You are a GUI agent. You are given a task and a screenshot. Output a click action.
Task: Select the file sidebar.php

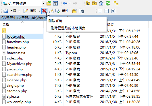pyautogui.click(x=17, y=80)
